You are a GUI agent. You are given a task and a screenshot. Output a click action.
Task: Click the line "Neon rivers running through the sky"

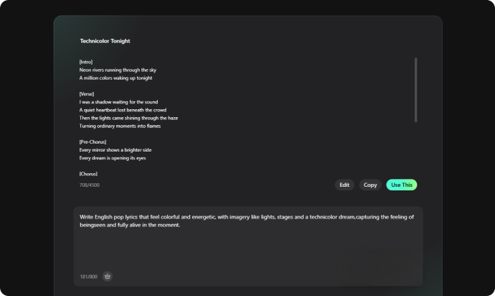pos(118,70)
